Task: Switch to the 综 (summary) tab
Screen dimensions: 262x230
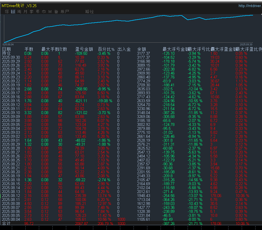Action: coord(6,12)
